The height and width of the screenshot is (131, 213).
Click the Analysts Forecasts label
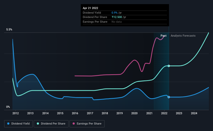(183, 36)
